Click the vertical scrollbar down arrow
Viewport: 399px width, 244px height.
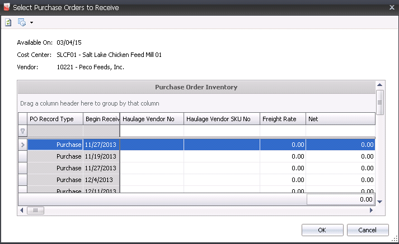[x=379, y=201]
